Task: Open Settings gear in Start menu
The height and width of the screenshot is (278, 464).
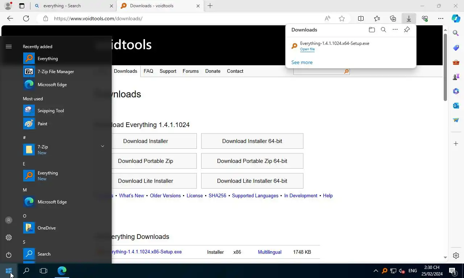Action: [9, 237]
